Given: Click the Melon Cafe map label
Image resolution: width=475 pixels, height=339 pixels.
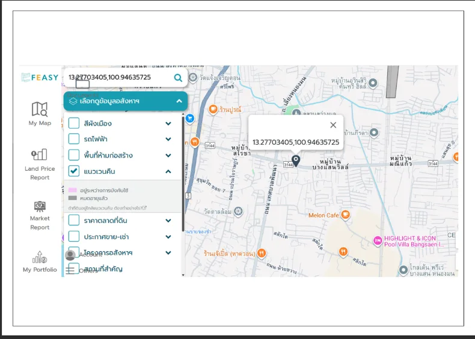Looking at the screenshot, I should [x=323, y=215].
